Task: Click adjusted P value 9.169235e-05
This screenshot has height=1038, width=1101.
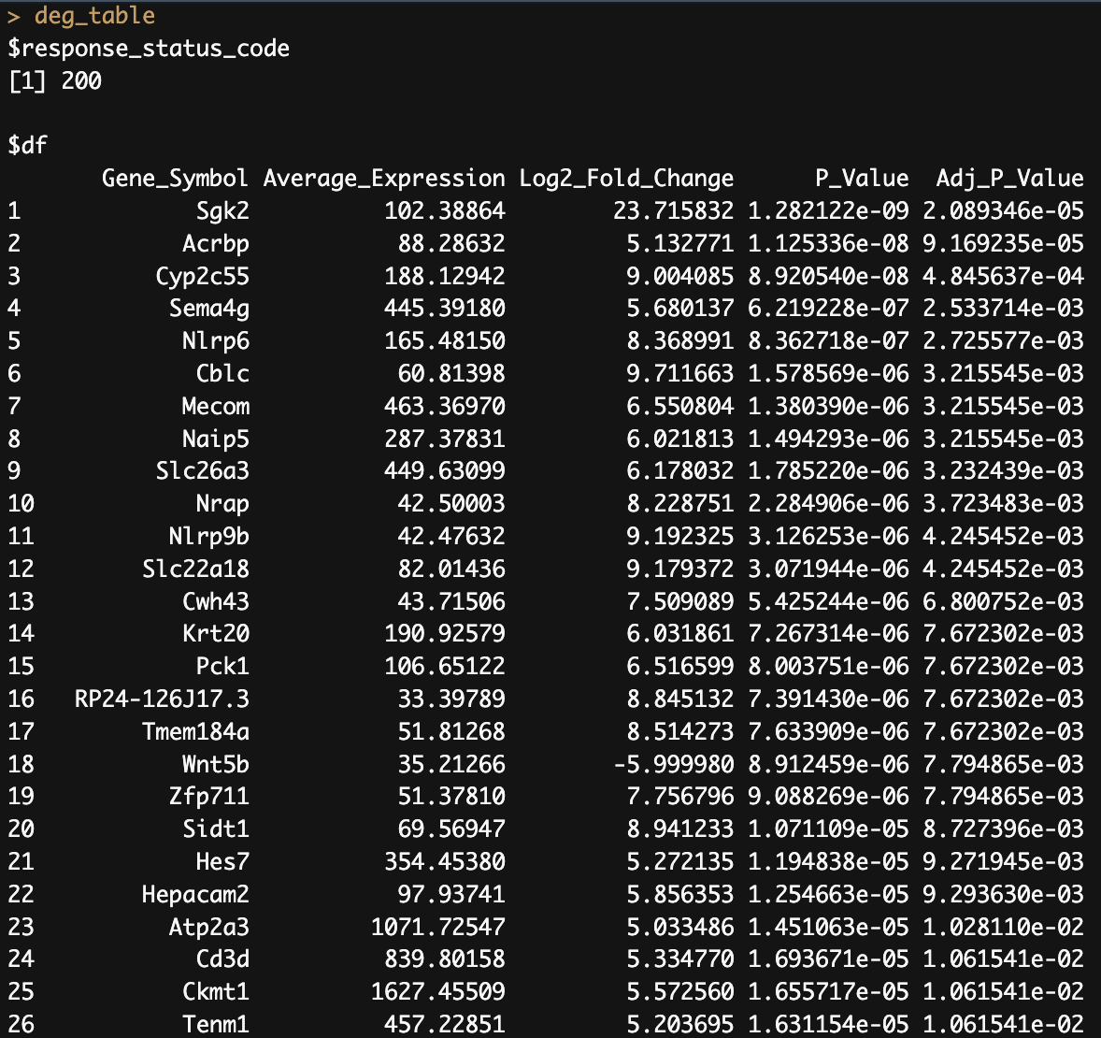Action: click(x=1004, y=243)
